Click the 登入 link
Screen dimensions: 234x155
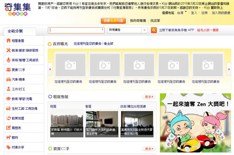tap(194, 13)
